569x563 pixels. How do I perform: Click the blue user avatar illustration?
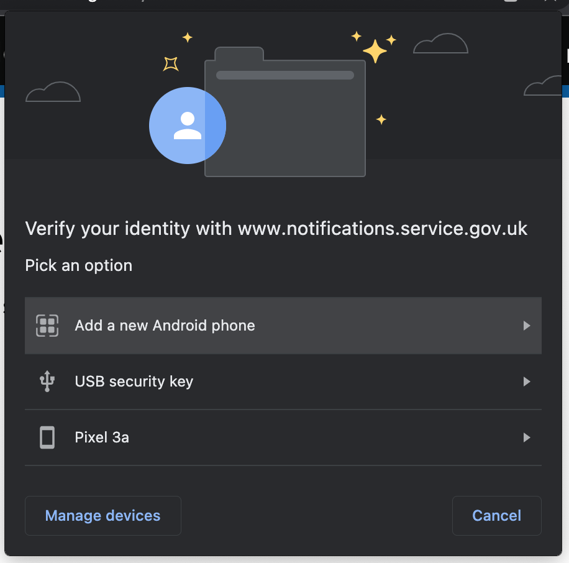[188, 126]
